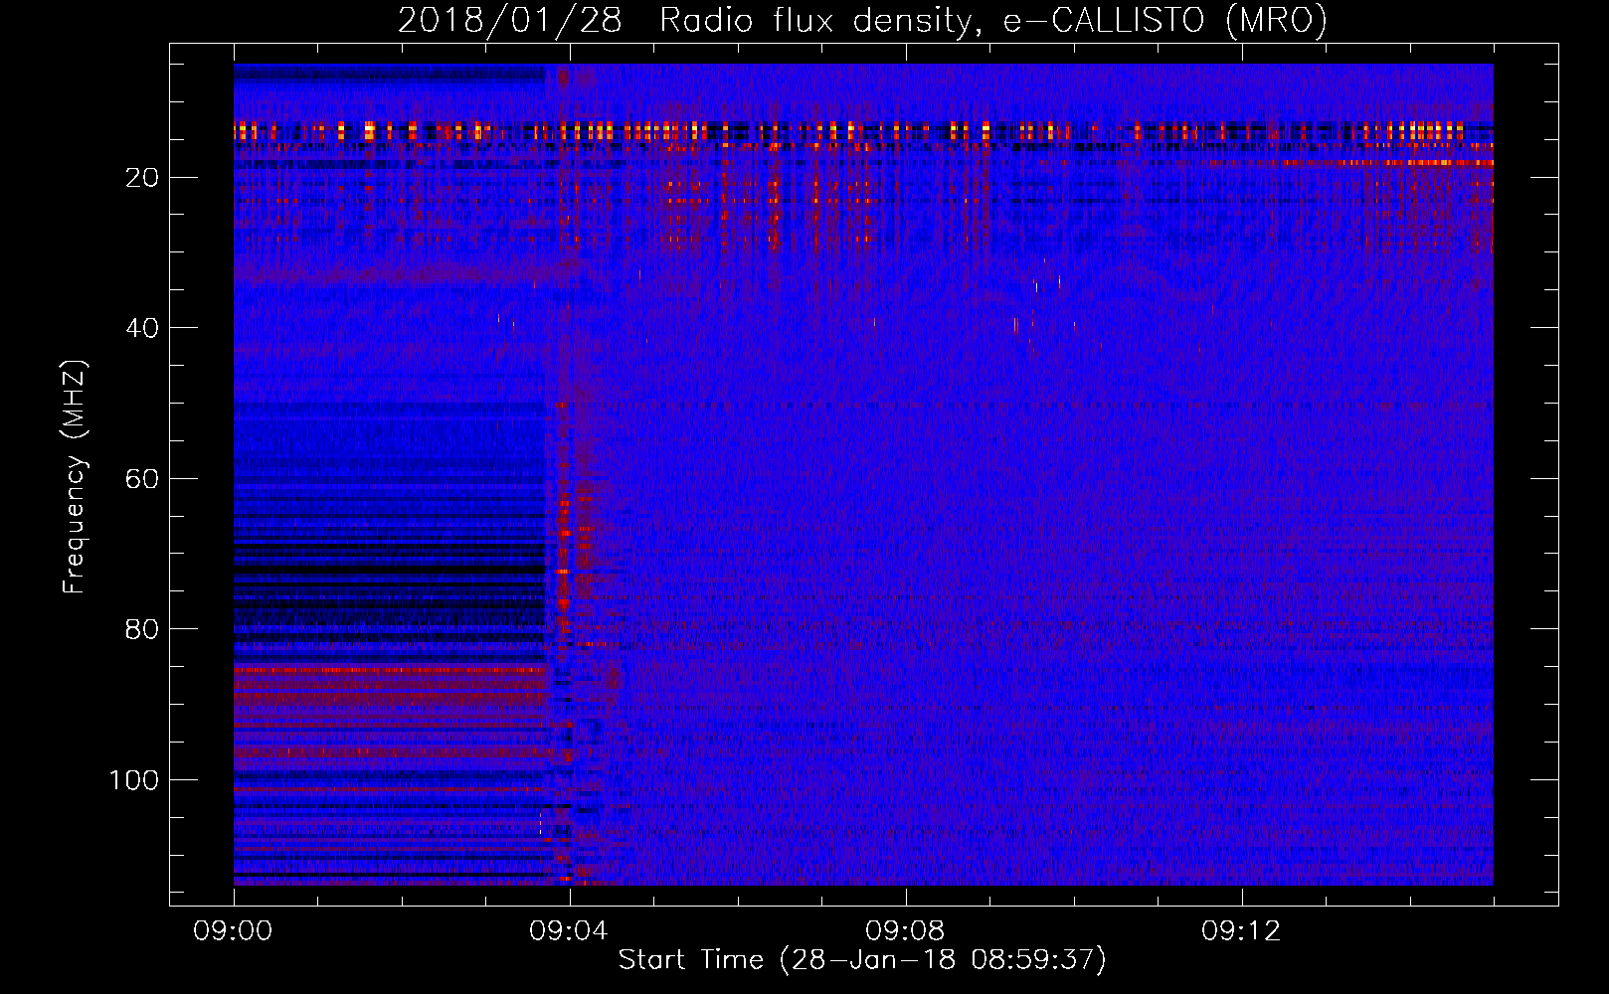Select the 09:08 time tick label

pos(905,931)
